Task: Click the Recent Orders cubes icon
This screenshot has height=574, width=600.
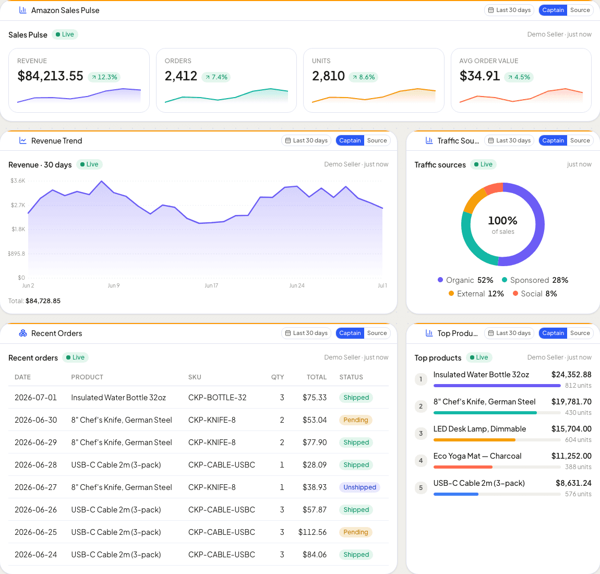Action: (x=23, y=333)
